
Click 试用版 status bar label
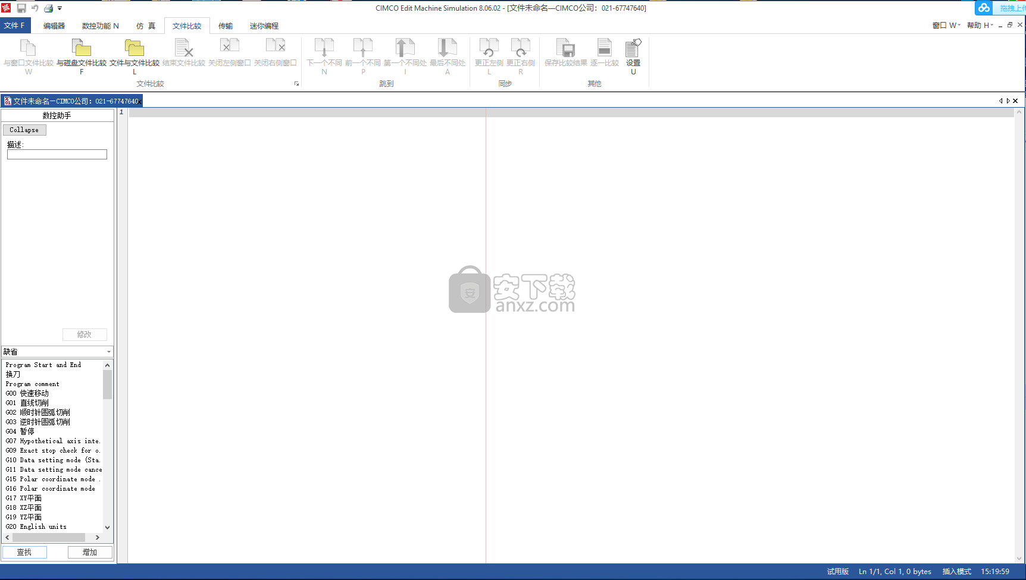click(838, 572)
